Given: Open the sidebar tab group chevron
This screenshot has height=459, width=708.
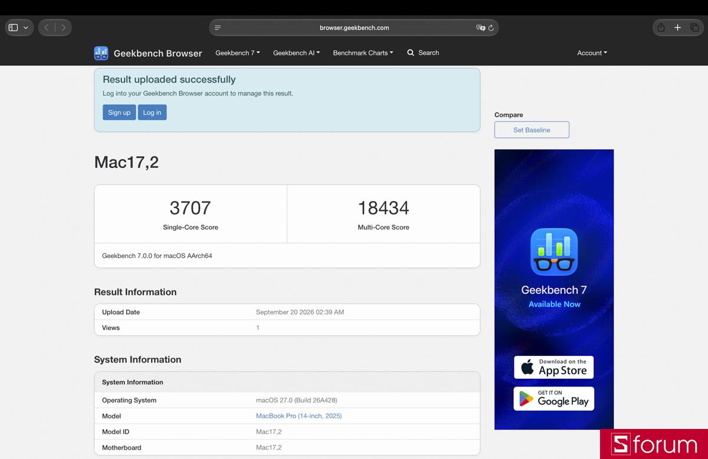Looking at the screenshot, I should point(26,28).
